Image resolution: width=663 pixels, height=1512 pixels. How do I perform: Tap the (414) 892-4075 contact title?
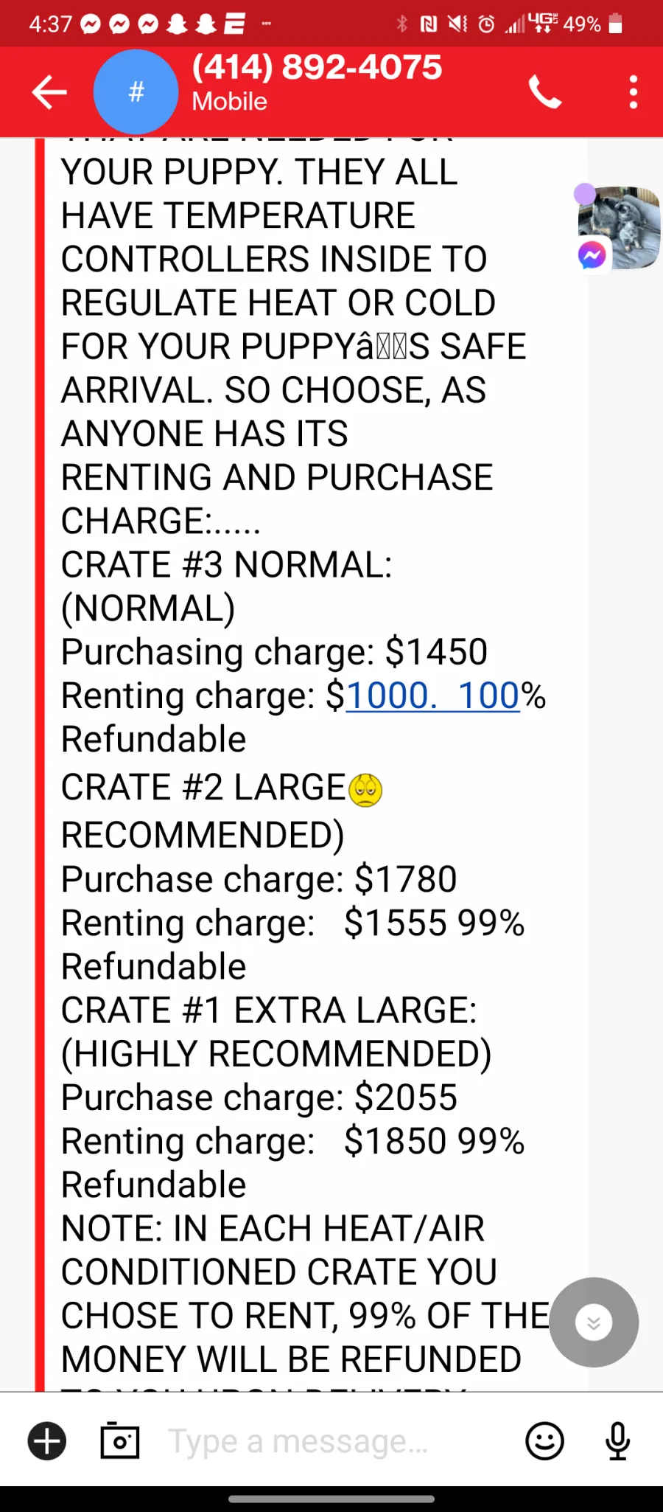click(x=317, y=67)
